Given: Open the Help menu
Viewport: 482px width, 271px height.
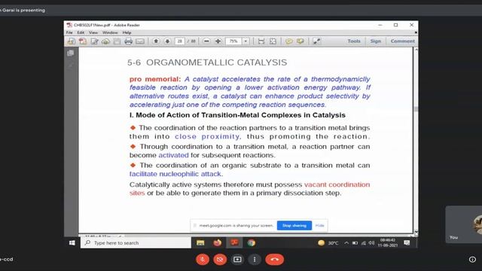Looking at the screenshot, I should click(x=127, y=32).
